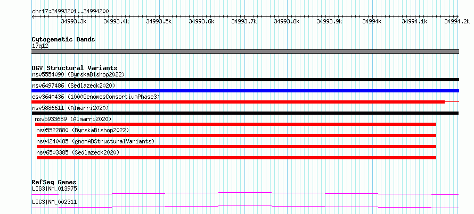This screenshot has height=214, width=474.
Task: Click the chr17:34993201..34994200 region label
Action: [x=70, y=12]
